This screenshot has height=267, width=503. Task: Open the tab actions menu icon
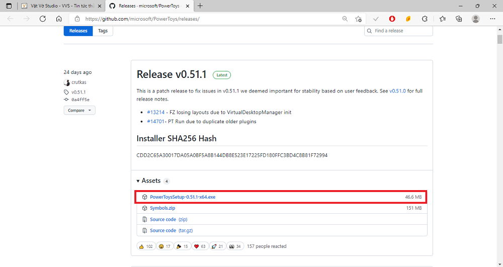[x=9, y=6]
